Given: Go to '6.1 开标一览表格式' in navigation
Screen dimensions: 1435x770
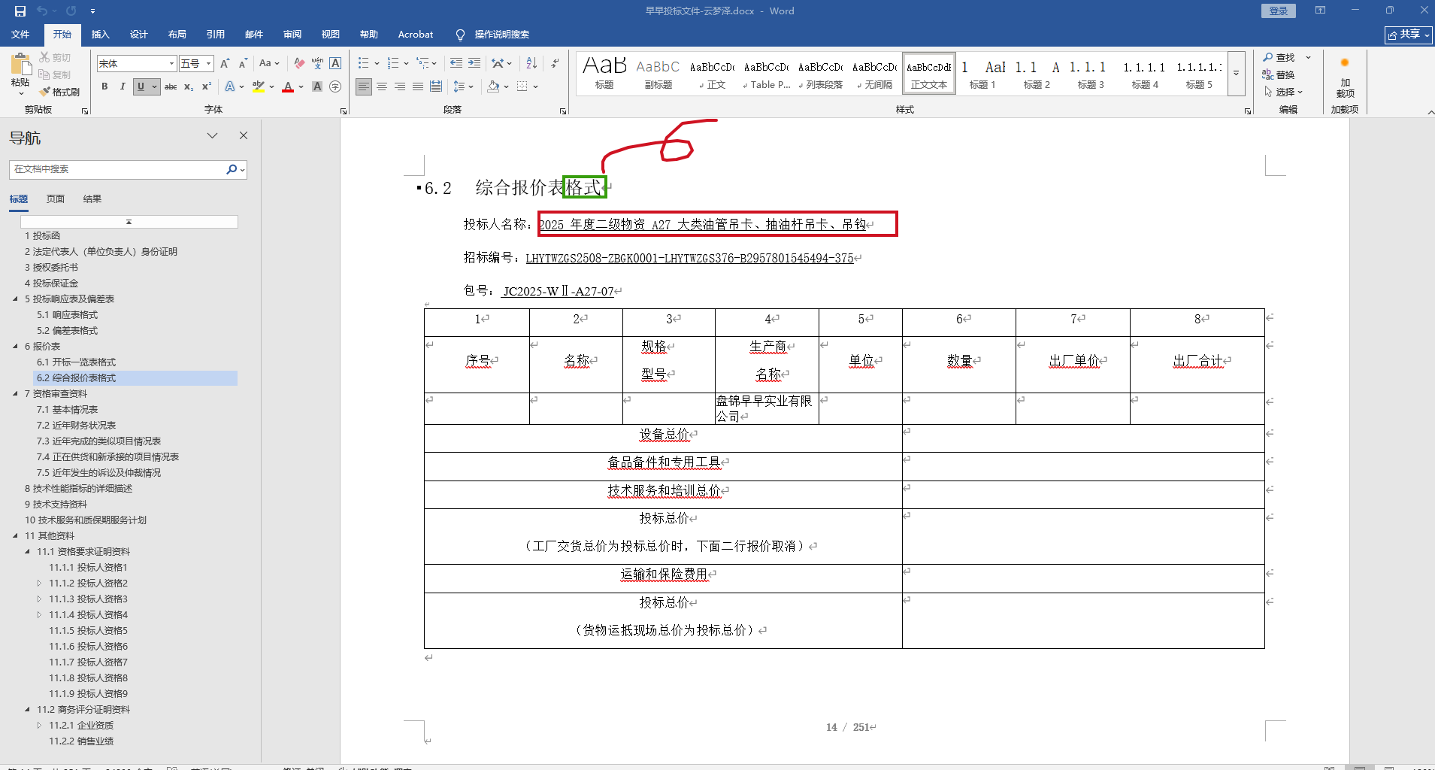Looking at the screenshot, I should [x=76, y=362].
